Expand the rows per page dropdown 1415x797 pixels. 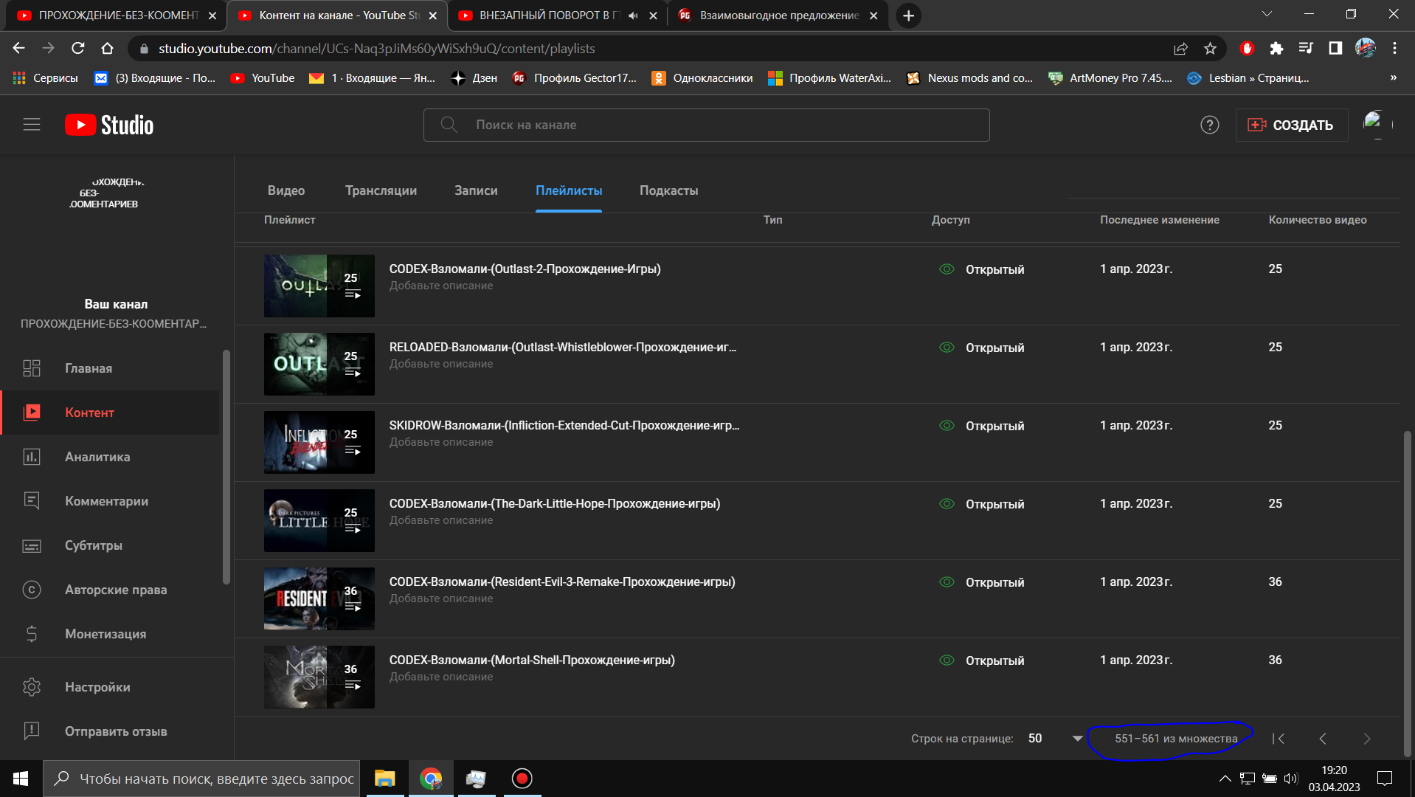click(x=1077, y=739)
